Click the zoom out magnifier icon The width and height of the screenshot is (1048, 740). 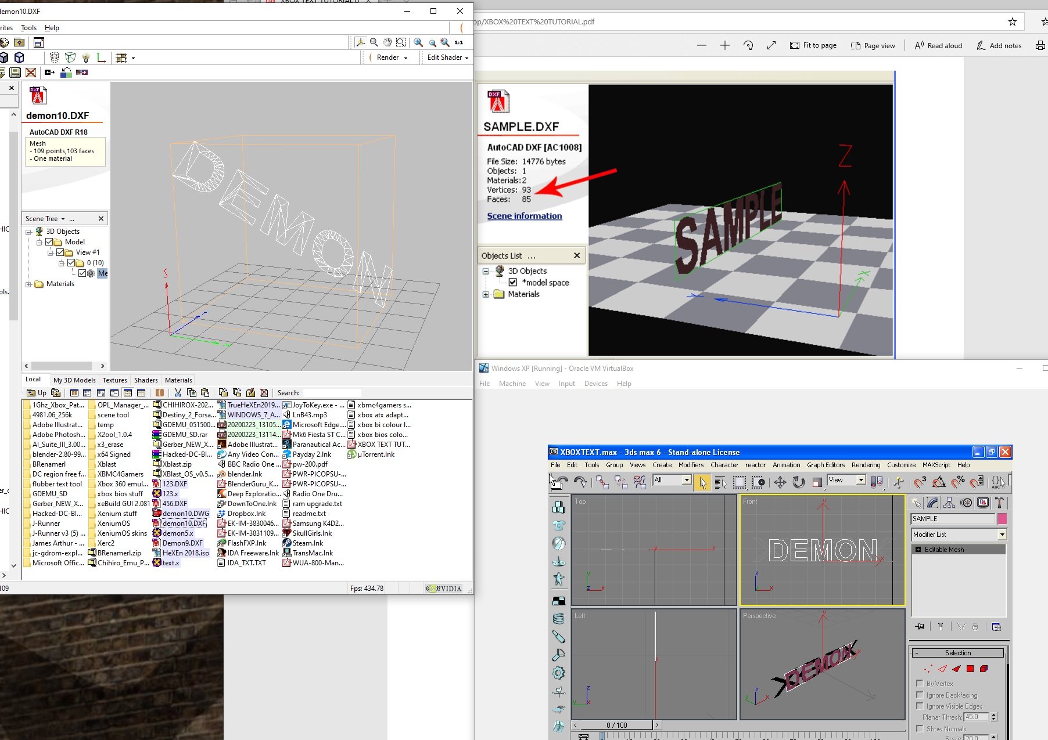[432, 42]
